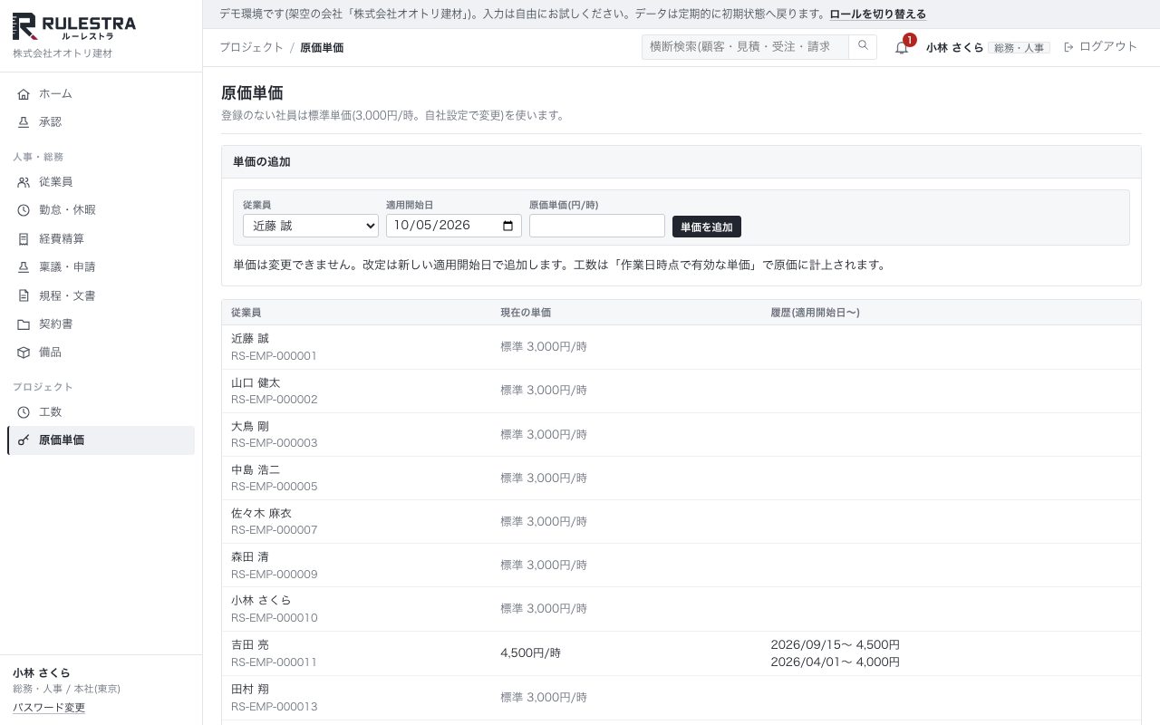Open 契約書 menu item
Viewport: 1160px width, 725px height.
tap(101, 324)
